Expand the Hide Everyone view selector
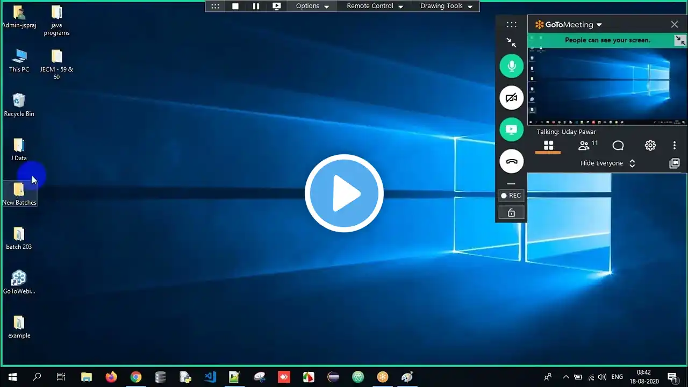 (x=608, y=163)
